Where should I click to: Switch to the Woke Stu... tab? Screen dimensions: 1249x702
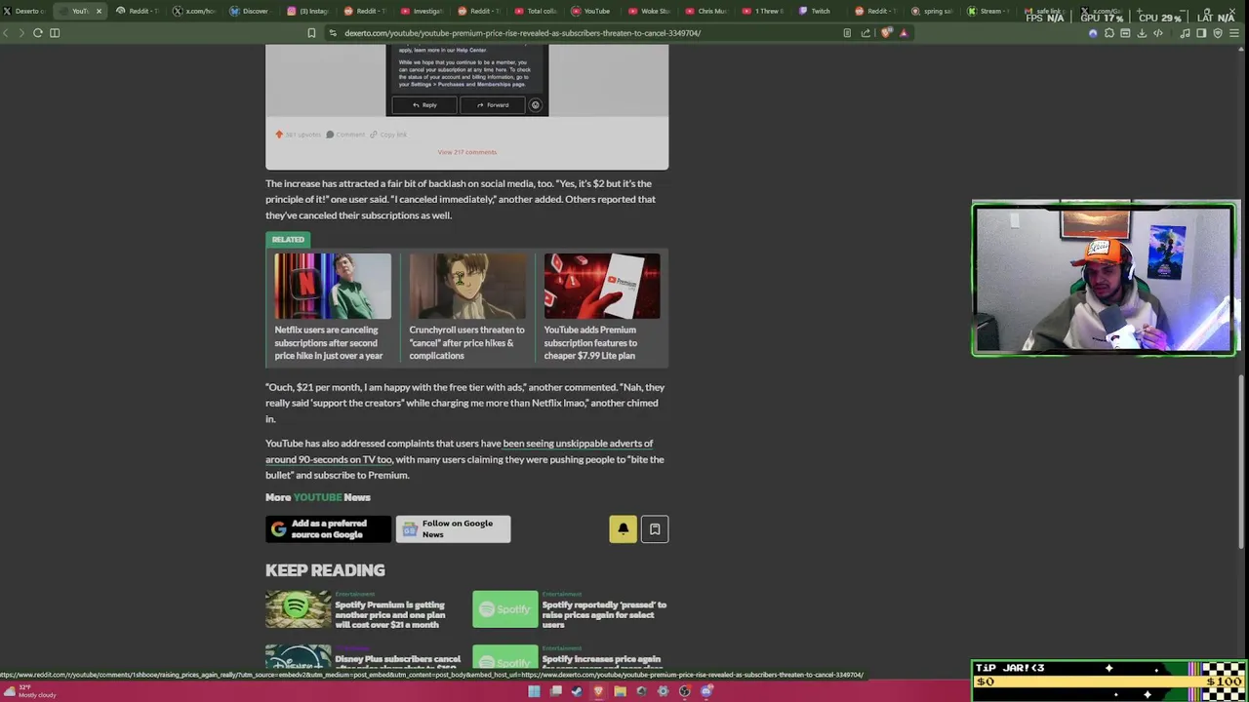point(647,11)
